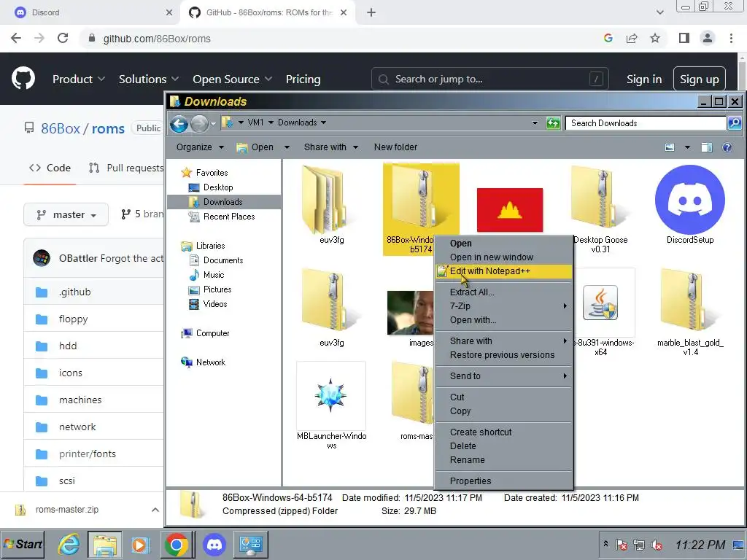This screenshot has width=747, height=560.
Task: Expand the Open Source menu on GitHub
Action: 232,79
